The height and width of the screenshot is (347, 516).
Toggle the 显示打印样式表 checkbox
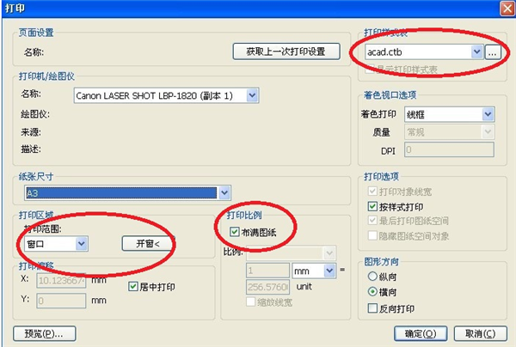pyautogui.click(x=370, y=70)
